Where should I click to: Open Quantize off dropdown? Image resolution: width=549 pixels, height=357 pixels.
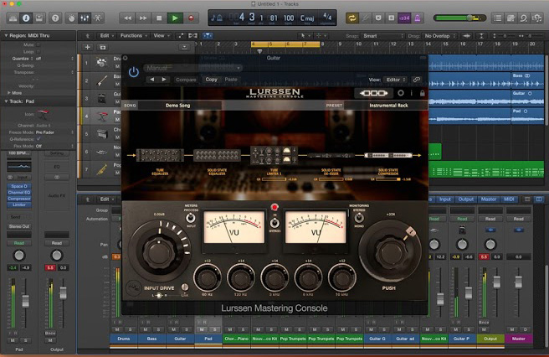54,59
